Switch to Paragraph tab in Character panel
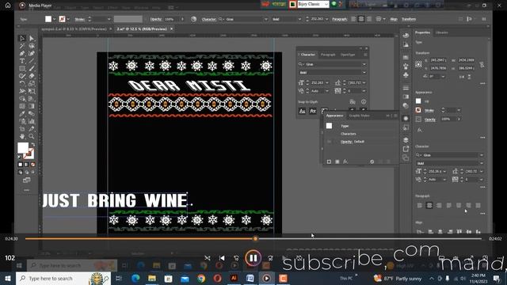This screenshot has width=507, height=285. coord(328,55)
